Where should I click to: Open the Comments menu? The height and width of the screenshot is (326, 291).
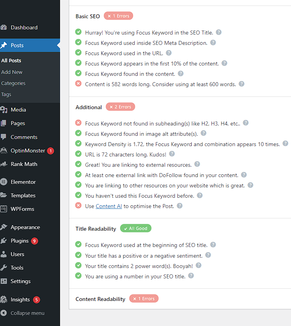pyautogui.click(x=24, y=137)
